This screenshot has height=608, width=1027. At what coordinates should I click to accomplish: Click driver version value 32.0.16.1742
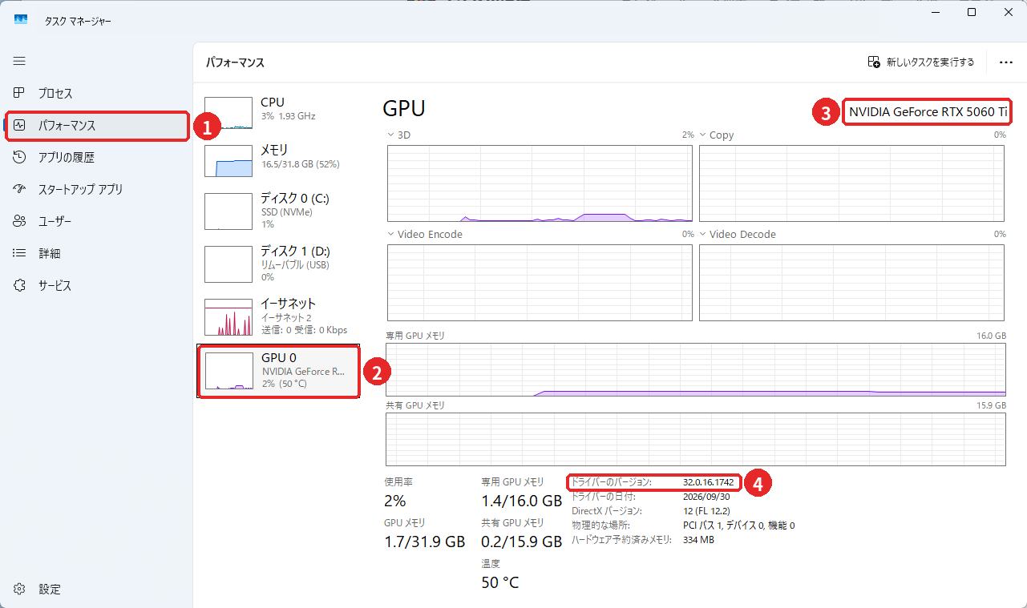[x=707, y=483]
